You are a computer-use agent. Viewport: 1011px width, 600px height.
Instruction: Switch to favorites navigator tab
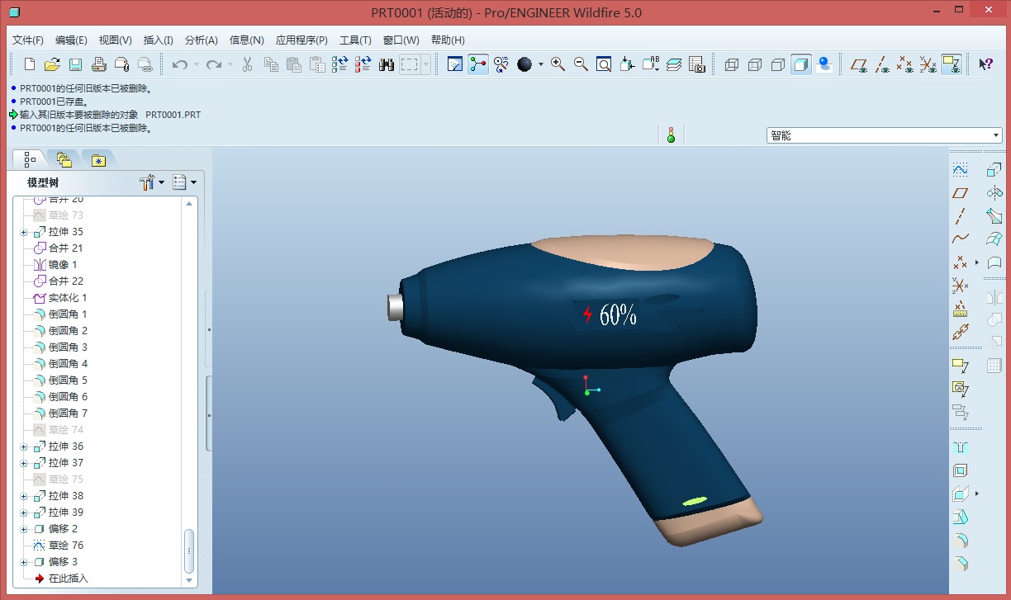[x=98, y=159]
